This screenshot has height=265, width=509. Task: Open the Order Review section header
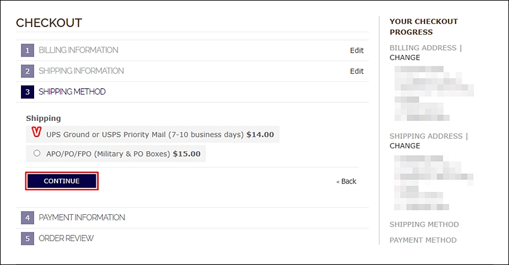tap(66, 238)
